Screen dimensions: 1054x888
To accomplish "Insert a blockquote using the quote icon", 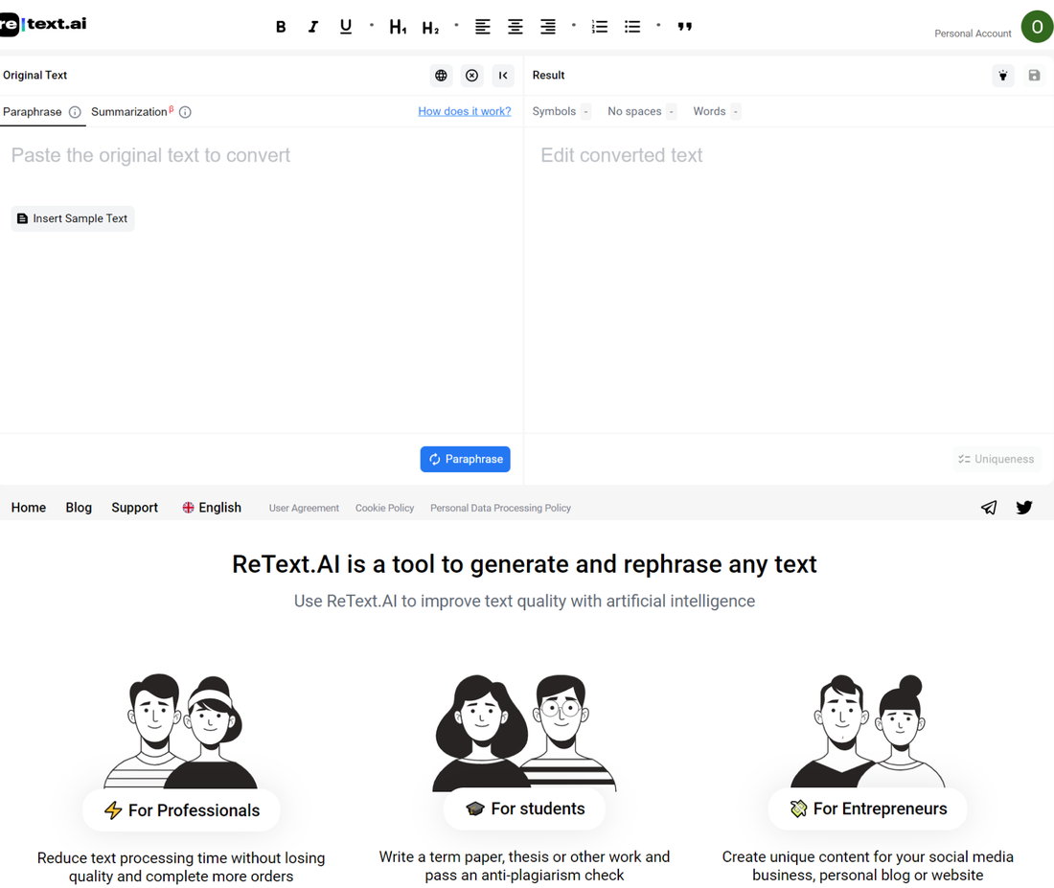I will pyautogui.click(x=684, y=26).
